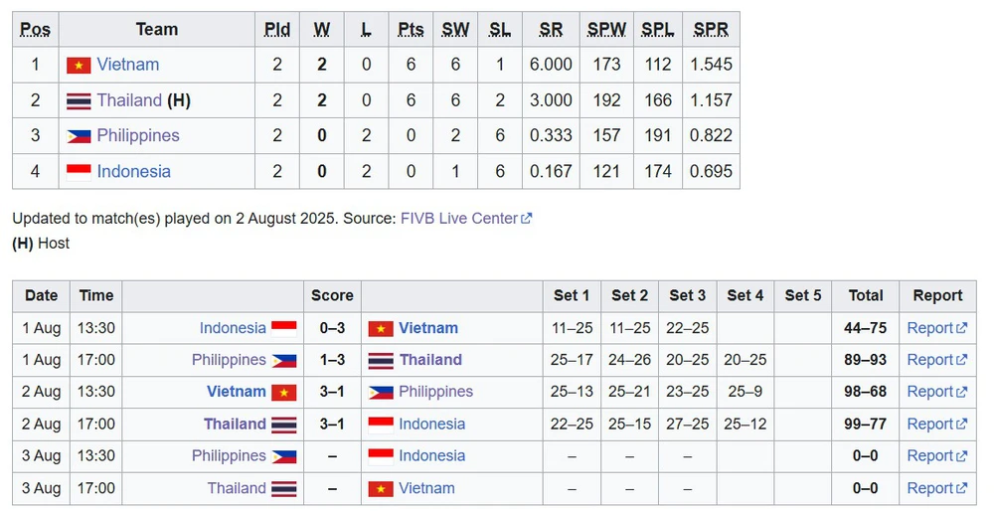Open the FIVB Live Center source link
Image resolution: width=994 pixels, height=514 pixels.
tap(459, 219)
